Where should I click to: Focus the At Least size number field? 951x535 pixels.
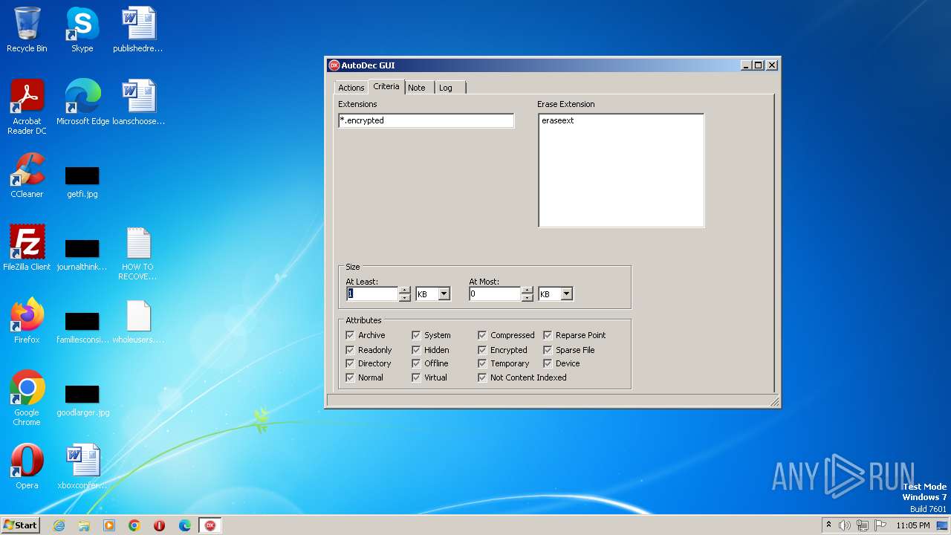pyautogui.click(x=372, y=294)
